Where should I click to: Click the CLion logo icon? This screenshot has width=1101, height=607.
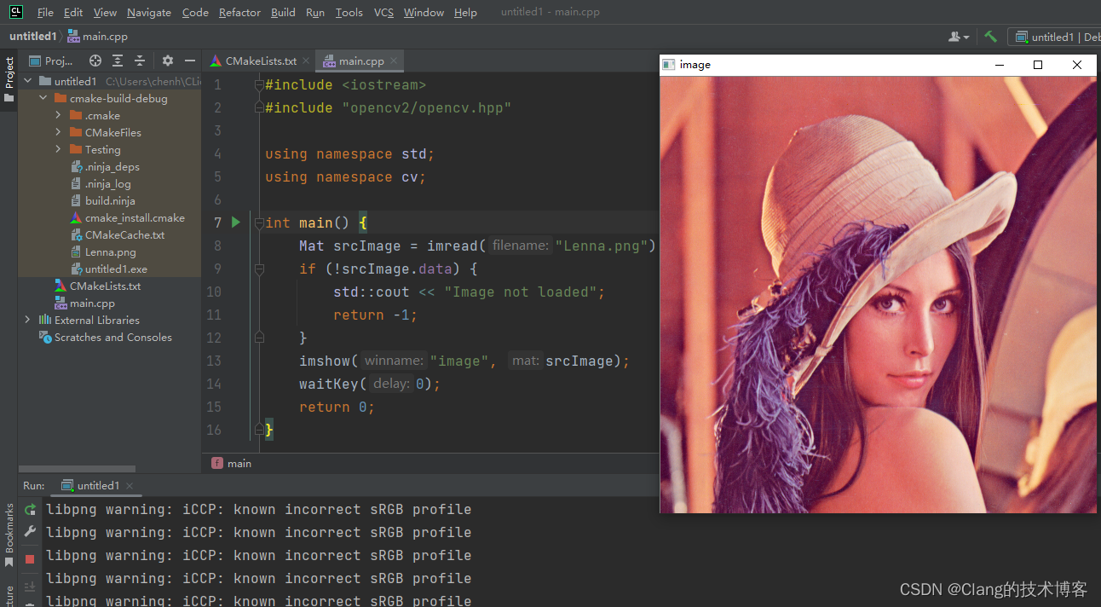click(15, 12)
